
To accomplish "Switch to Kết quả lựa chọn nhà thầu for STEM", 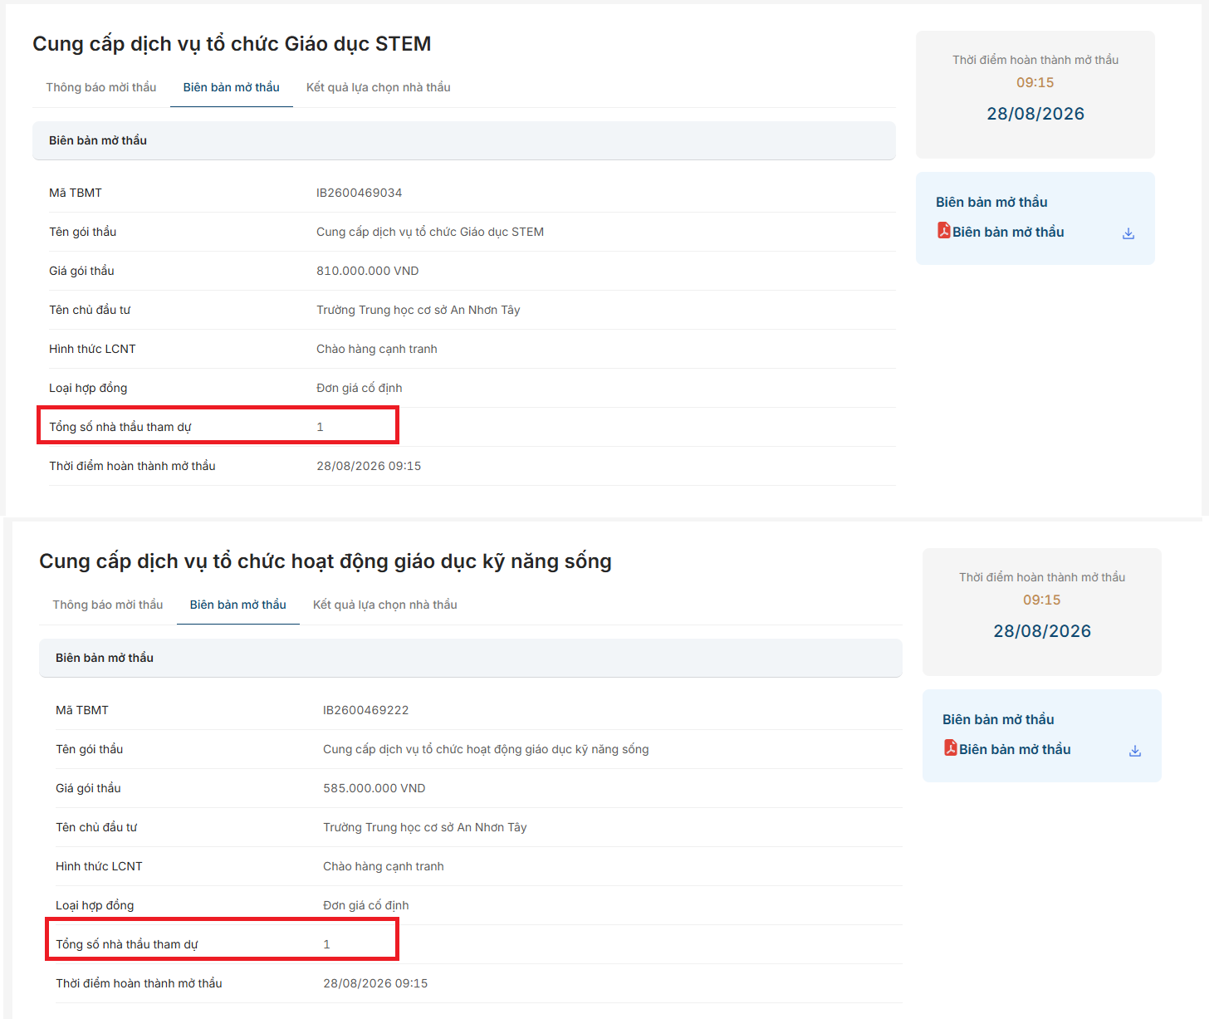I will click(379, 87).
